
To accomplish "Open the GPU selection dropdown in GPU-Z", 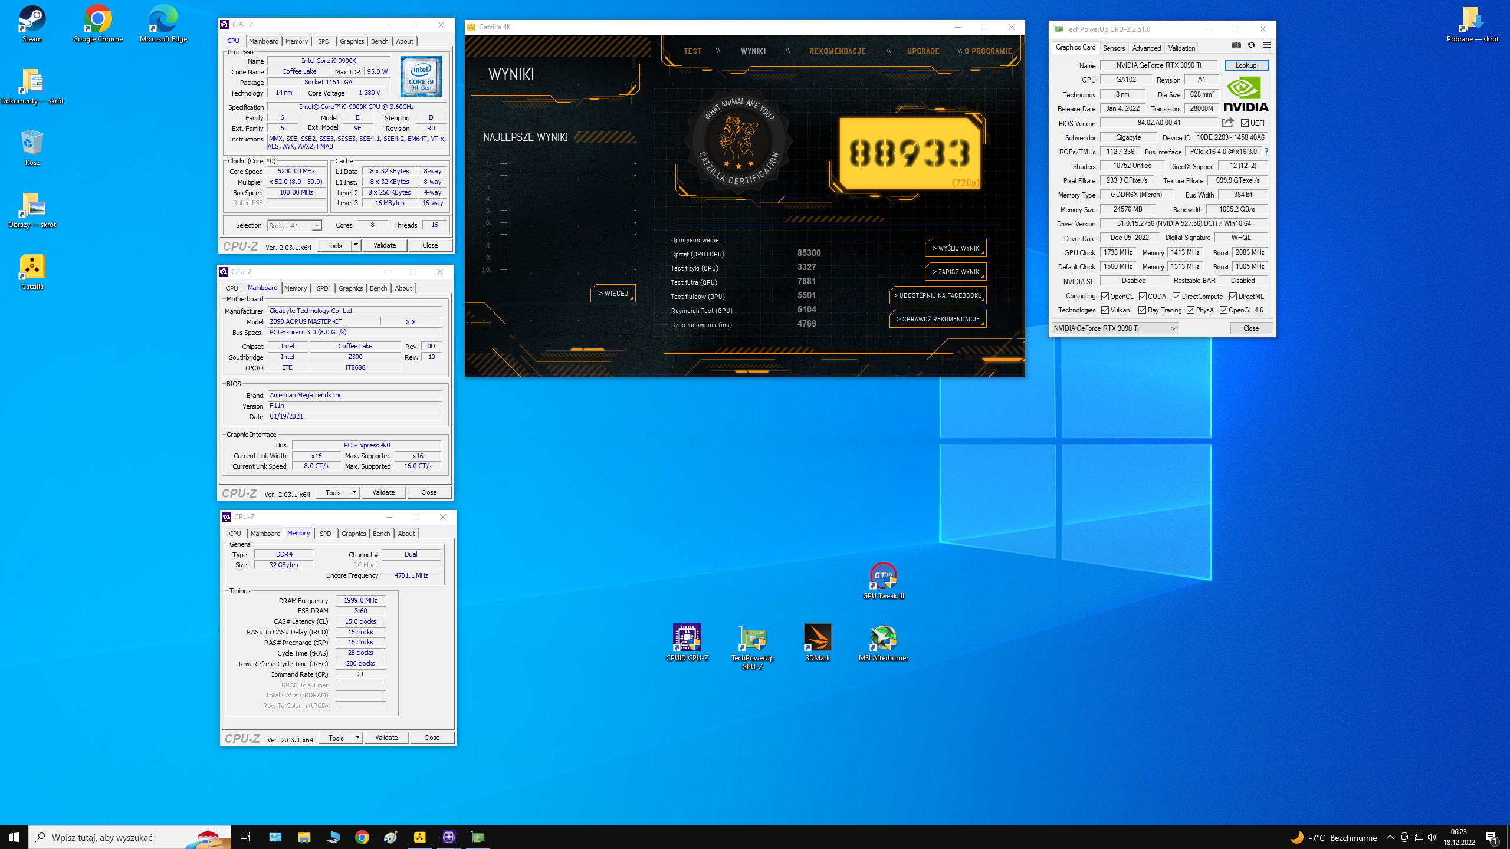I will tap(1115, 328).
